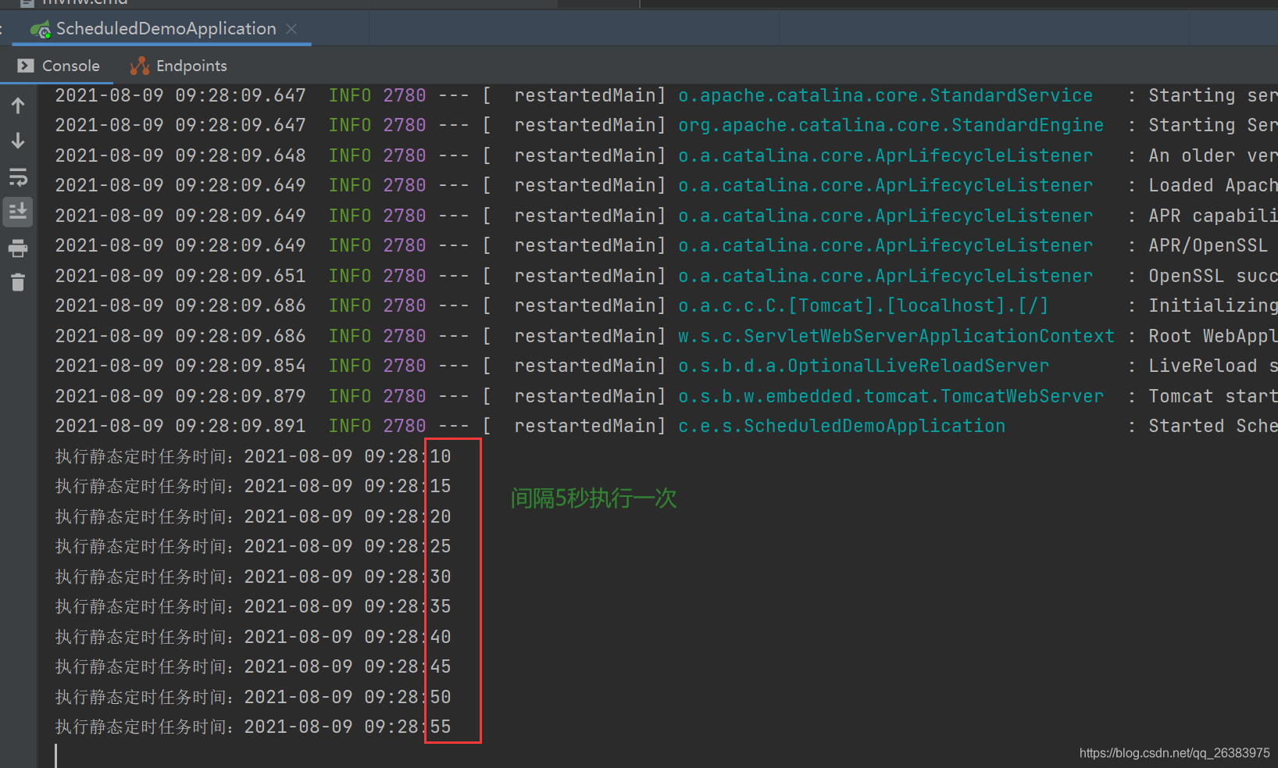Open the o.a.c.c.C.[Tomcat].[localhost].[/] logger link
The width and height of the screenshot is (1278, 768).
point(863,305)
